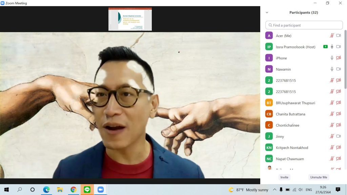Click Nawamin microphone icon
Image resolution: width=347 pixels, height=195 pixels.
point(332,69)
